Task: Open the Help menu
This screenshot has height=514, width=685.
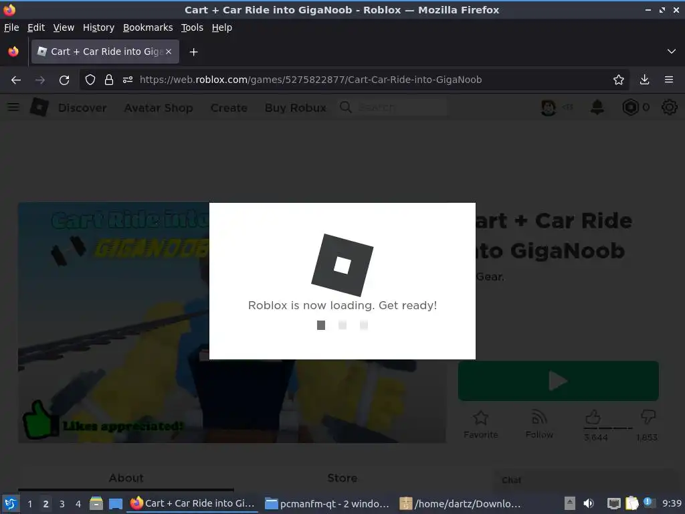Action: pos(222,27)
